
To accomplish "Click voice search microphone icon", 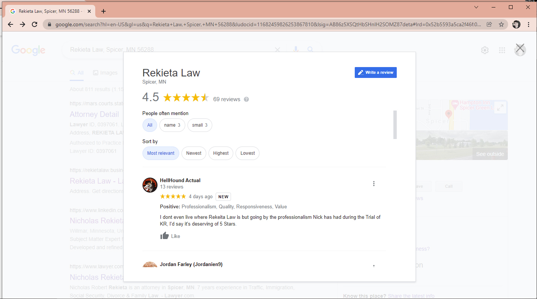I will tap(296, 49).
